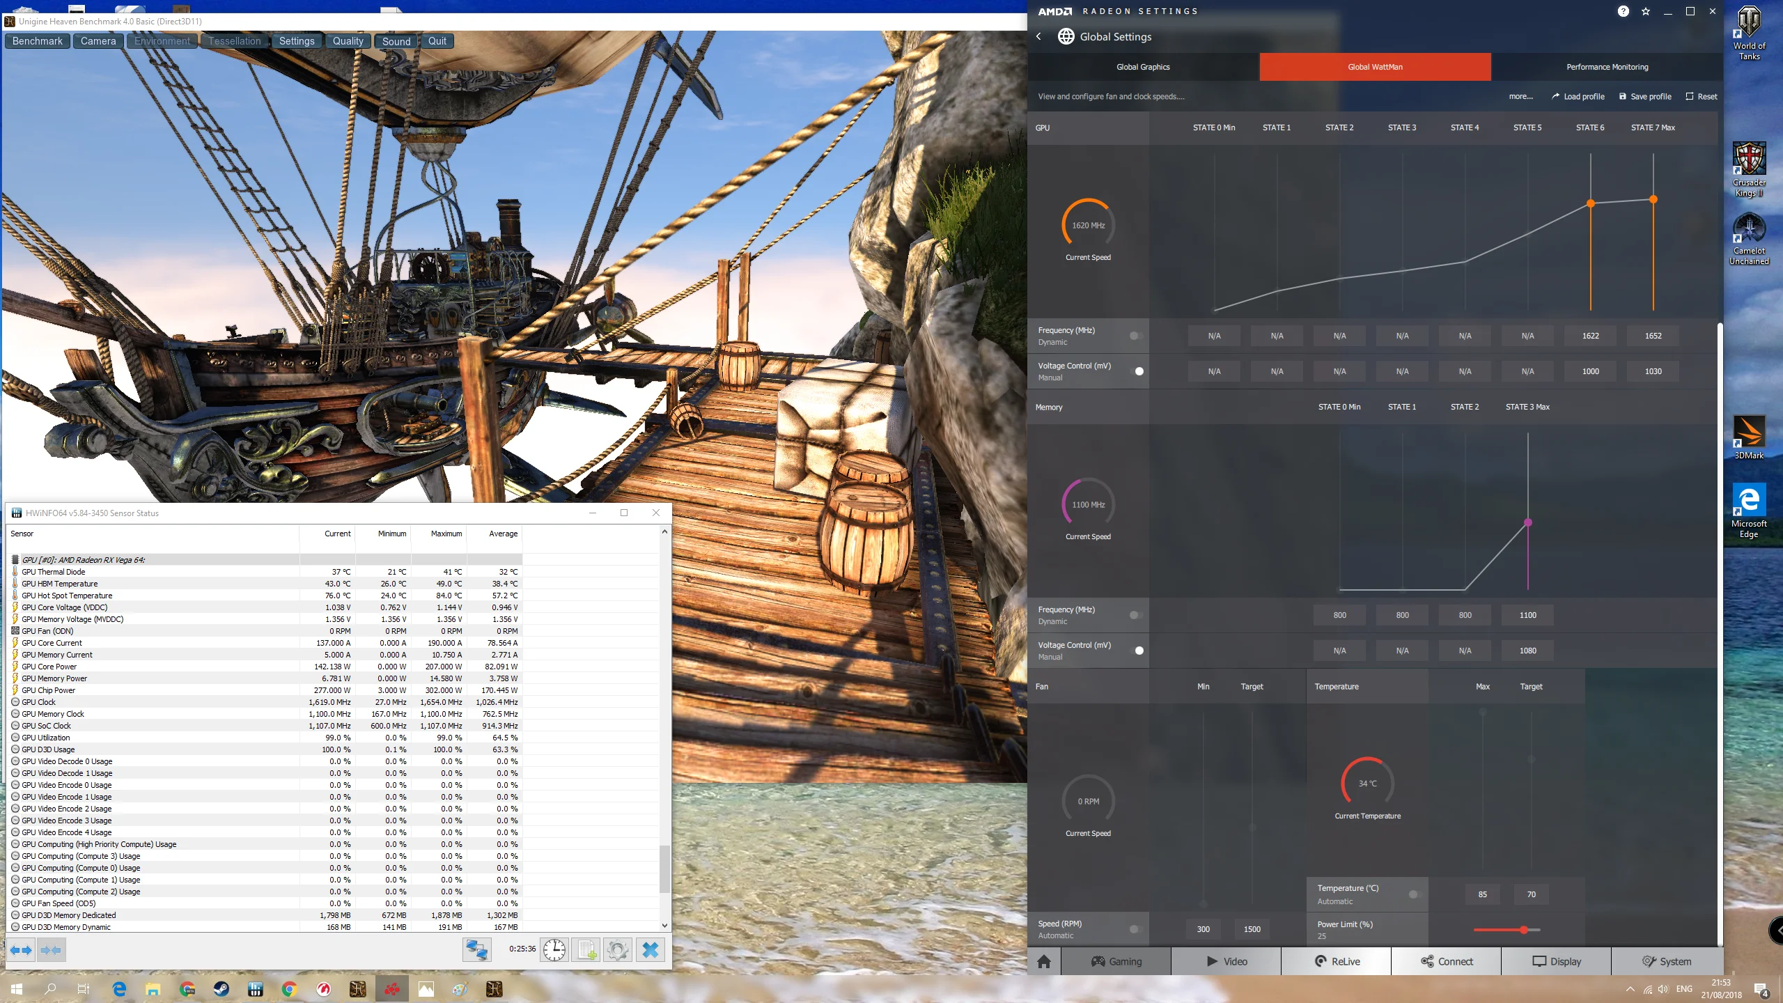The width and height of the screenshot is (1783, 1003).
Task: Click the Radeon Settings favorites star icon
Action: click(x=1646, y=11)
